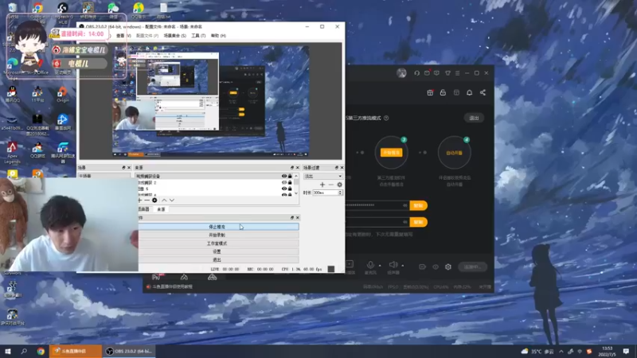637x358 pixels.
Task: Show hidden icons in system tray
Action: click(561, 351)
